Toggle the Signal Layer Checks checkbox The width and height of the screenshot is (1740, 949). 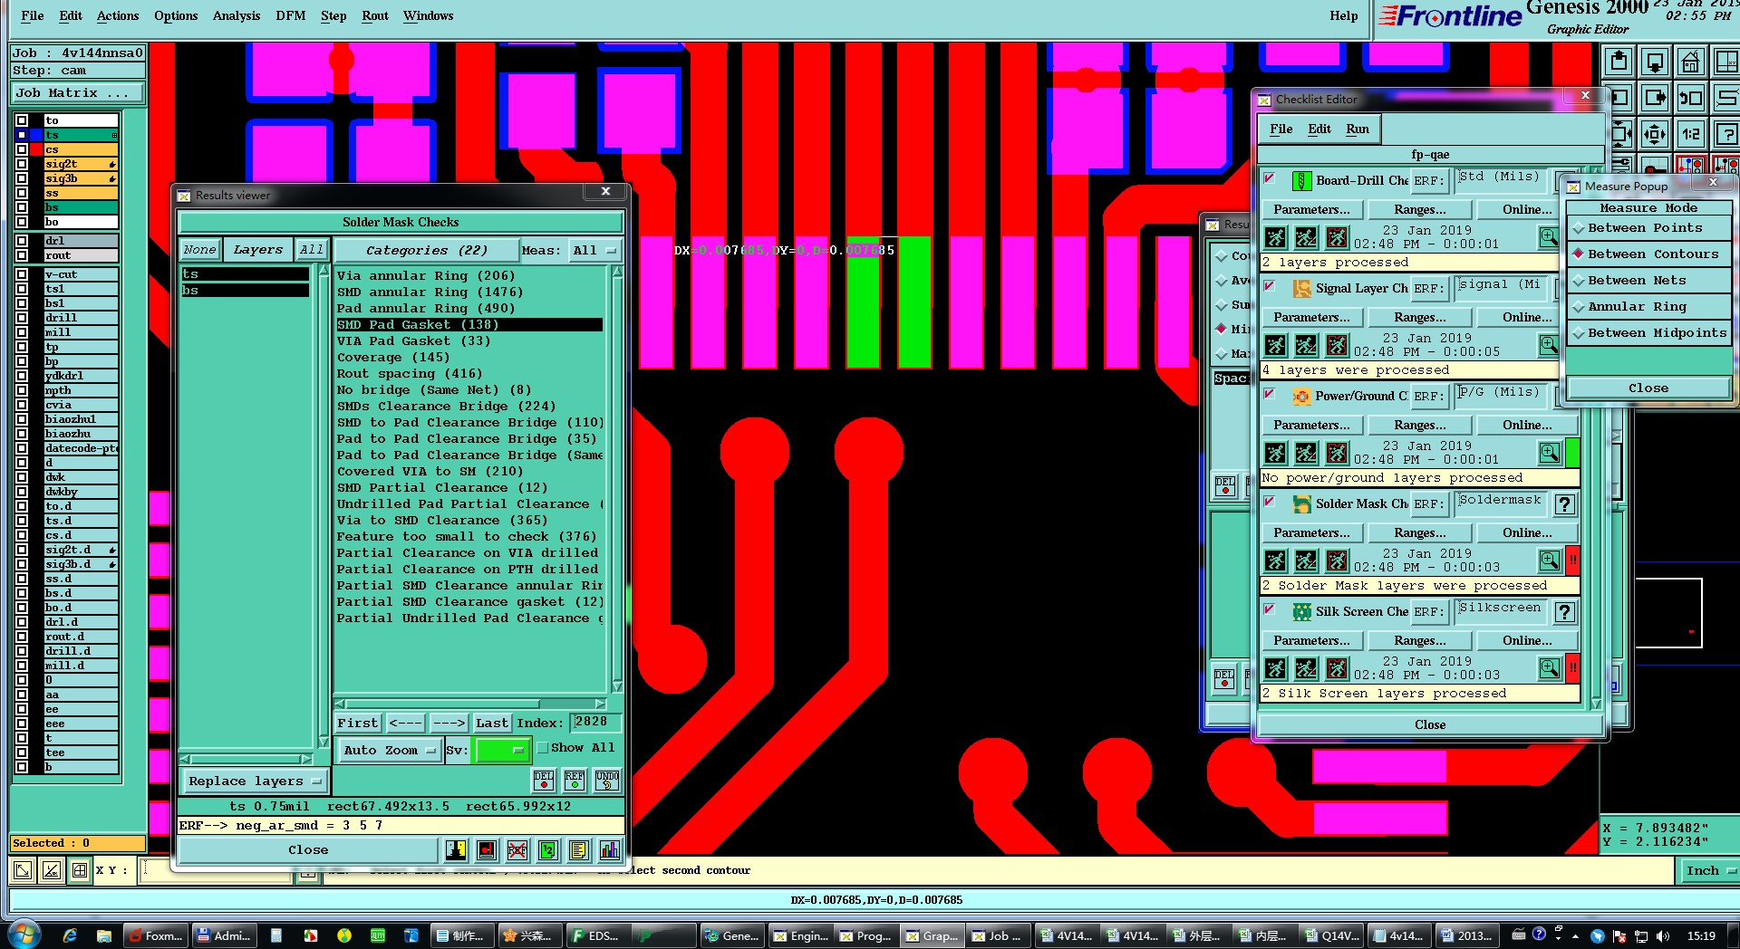(1271, 287)
